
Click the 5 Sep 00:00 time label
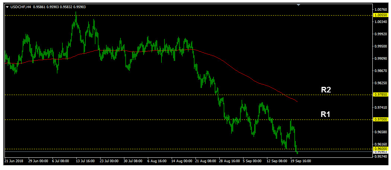252,161
